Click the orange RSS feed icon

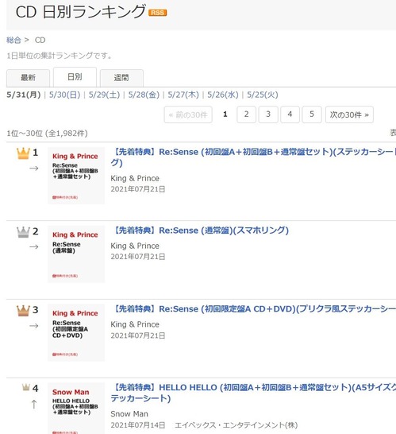(157, 13)
